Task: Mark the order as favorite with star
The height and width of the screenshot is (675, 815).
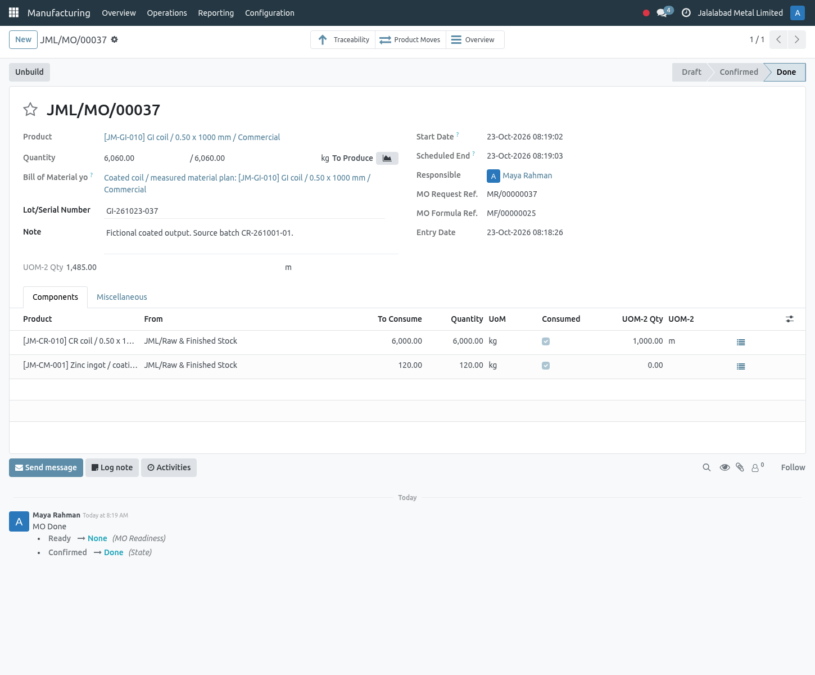Action: (30, 109)
